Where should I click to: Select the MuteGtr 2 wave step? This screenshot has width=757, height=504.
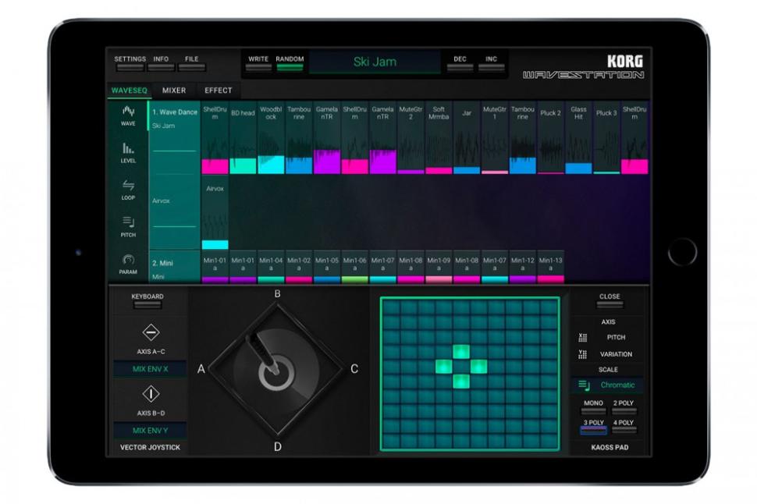click(x=410, y=137)
